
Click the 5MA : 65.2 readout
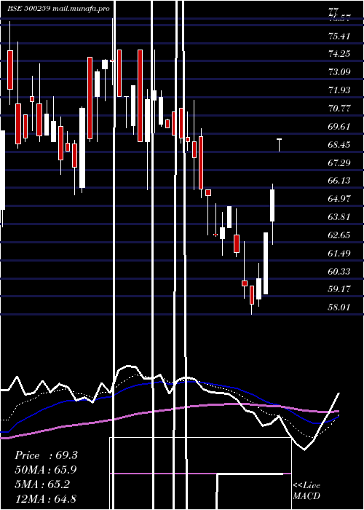[x=42, y=484]
